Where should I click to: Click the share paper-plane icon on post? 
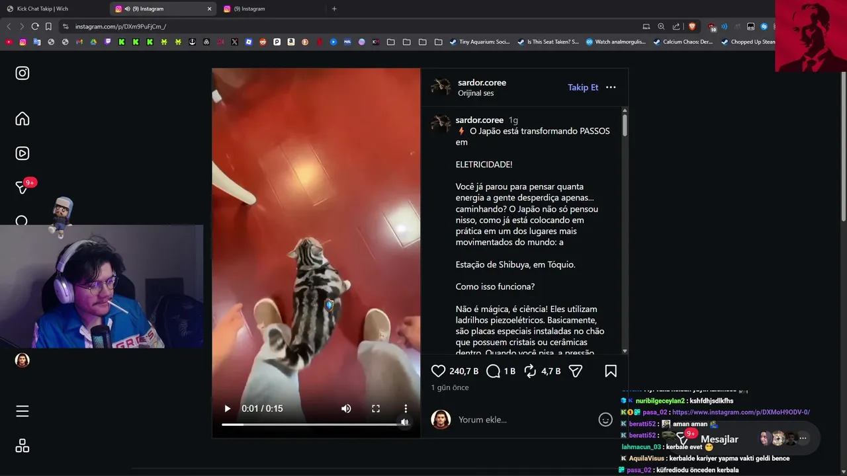[x=576, y=372]
